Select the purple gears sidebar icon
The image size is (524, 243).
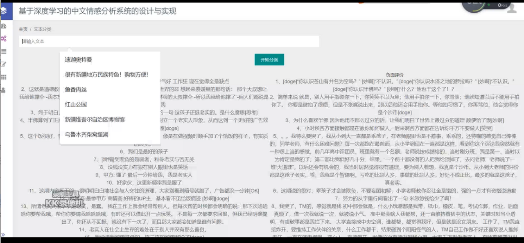pos(4,38)
